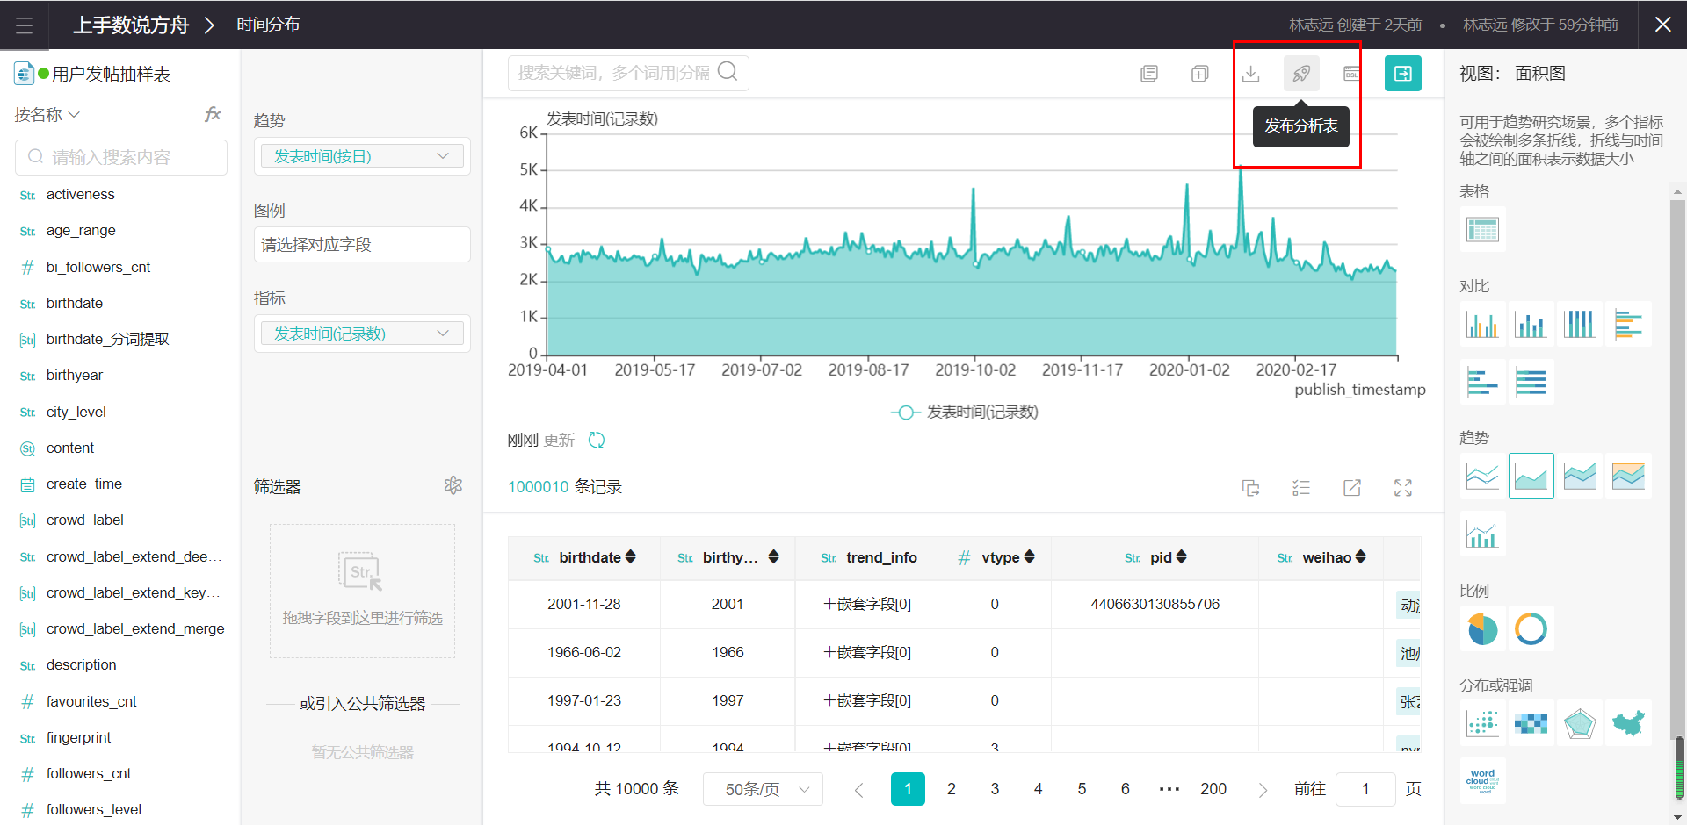Select the followers_level field
The width and height of the screenshot is (1687, 825).
pos(94,810)
